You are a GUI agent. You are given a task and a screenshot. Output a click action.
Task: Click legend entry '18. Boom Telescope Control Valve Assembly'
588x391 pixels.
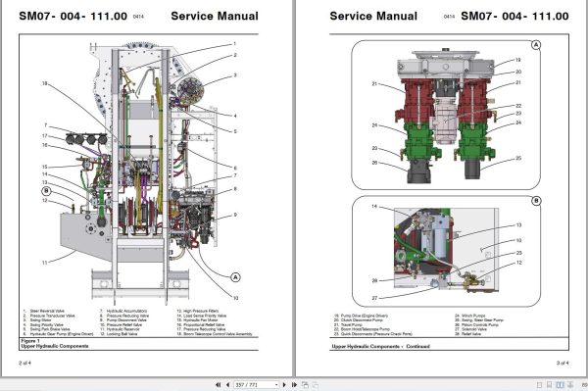(215, 334)
